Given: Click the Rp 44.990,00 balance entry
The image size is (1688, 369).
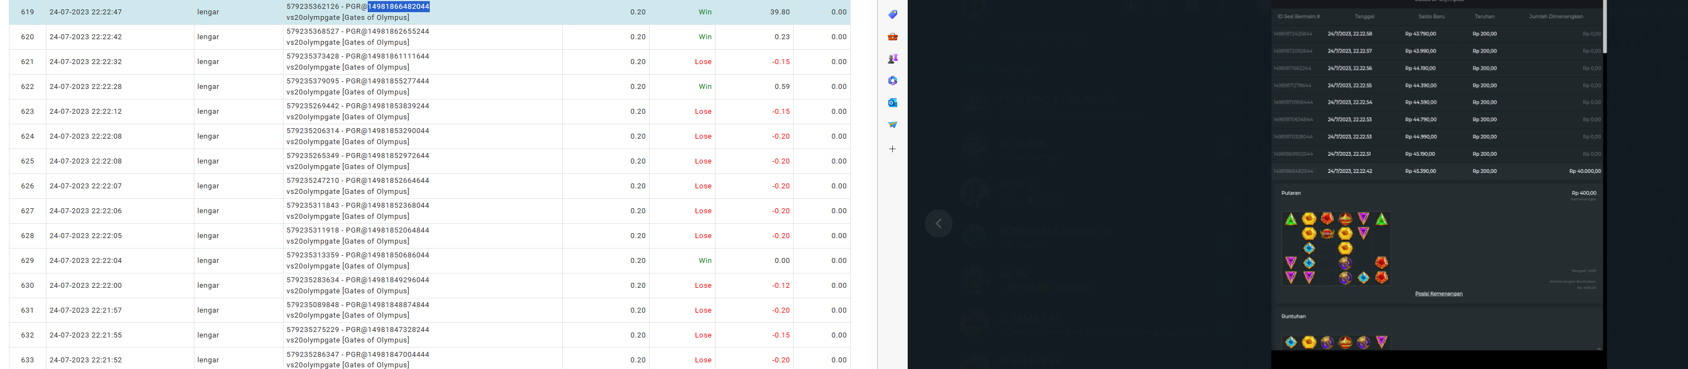Looking at the screenshot, I should click(1421, 136).
